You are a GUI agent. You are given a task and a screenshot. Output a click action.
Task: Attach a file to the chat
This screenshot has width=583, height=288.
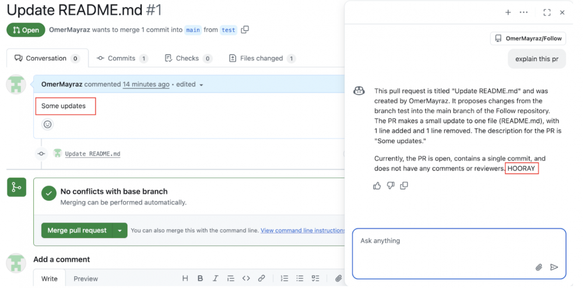point(539,267)
